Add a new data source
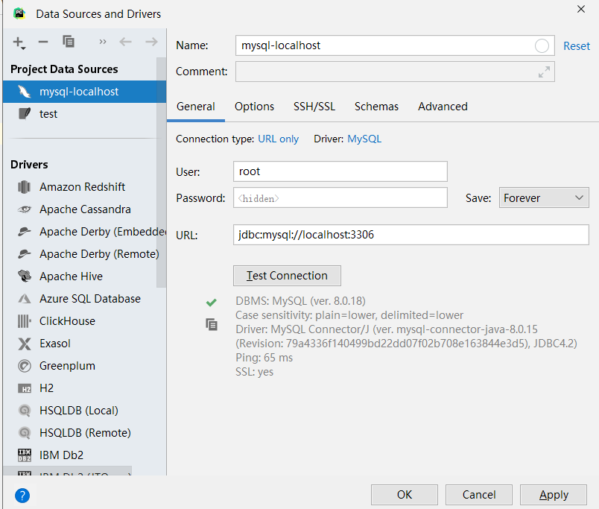This screenshot has width=599, height=509. pos(18,42)
